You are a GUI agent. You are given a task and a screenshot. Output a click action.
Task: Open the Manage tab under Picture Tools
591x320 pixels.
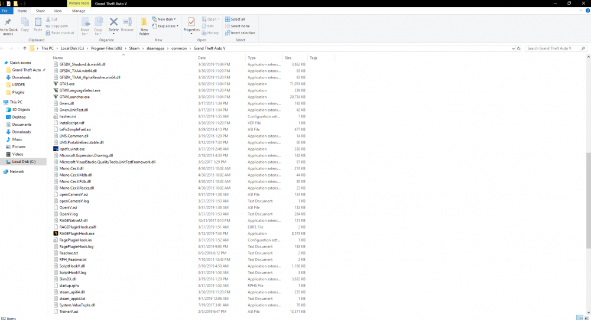click(79, 11)
